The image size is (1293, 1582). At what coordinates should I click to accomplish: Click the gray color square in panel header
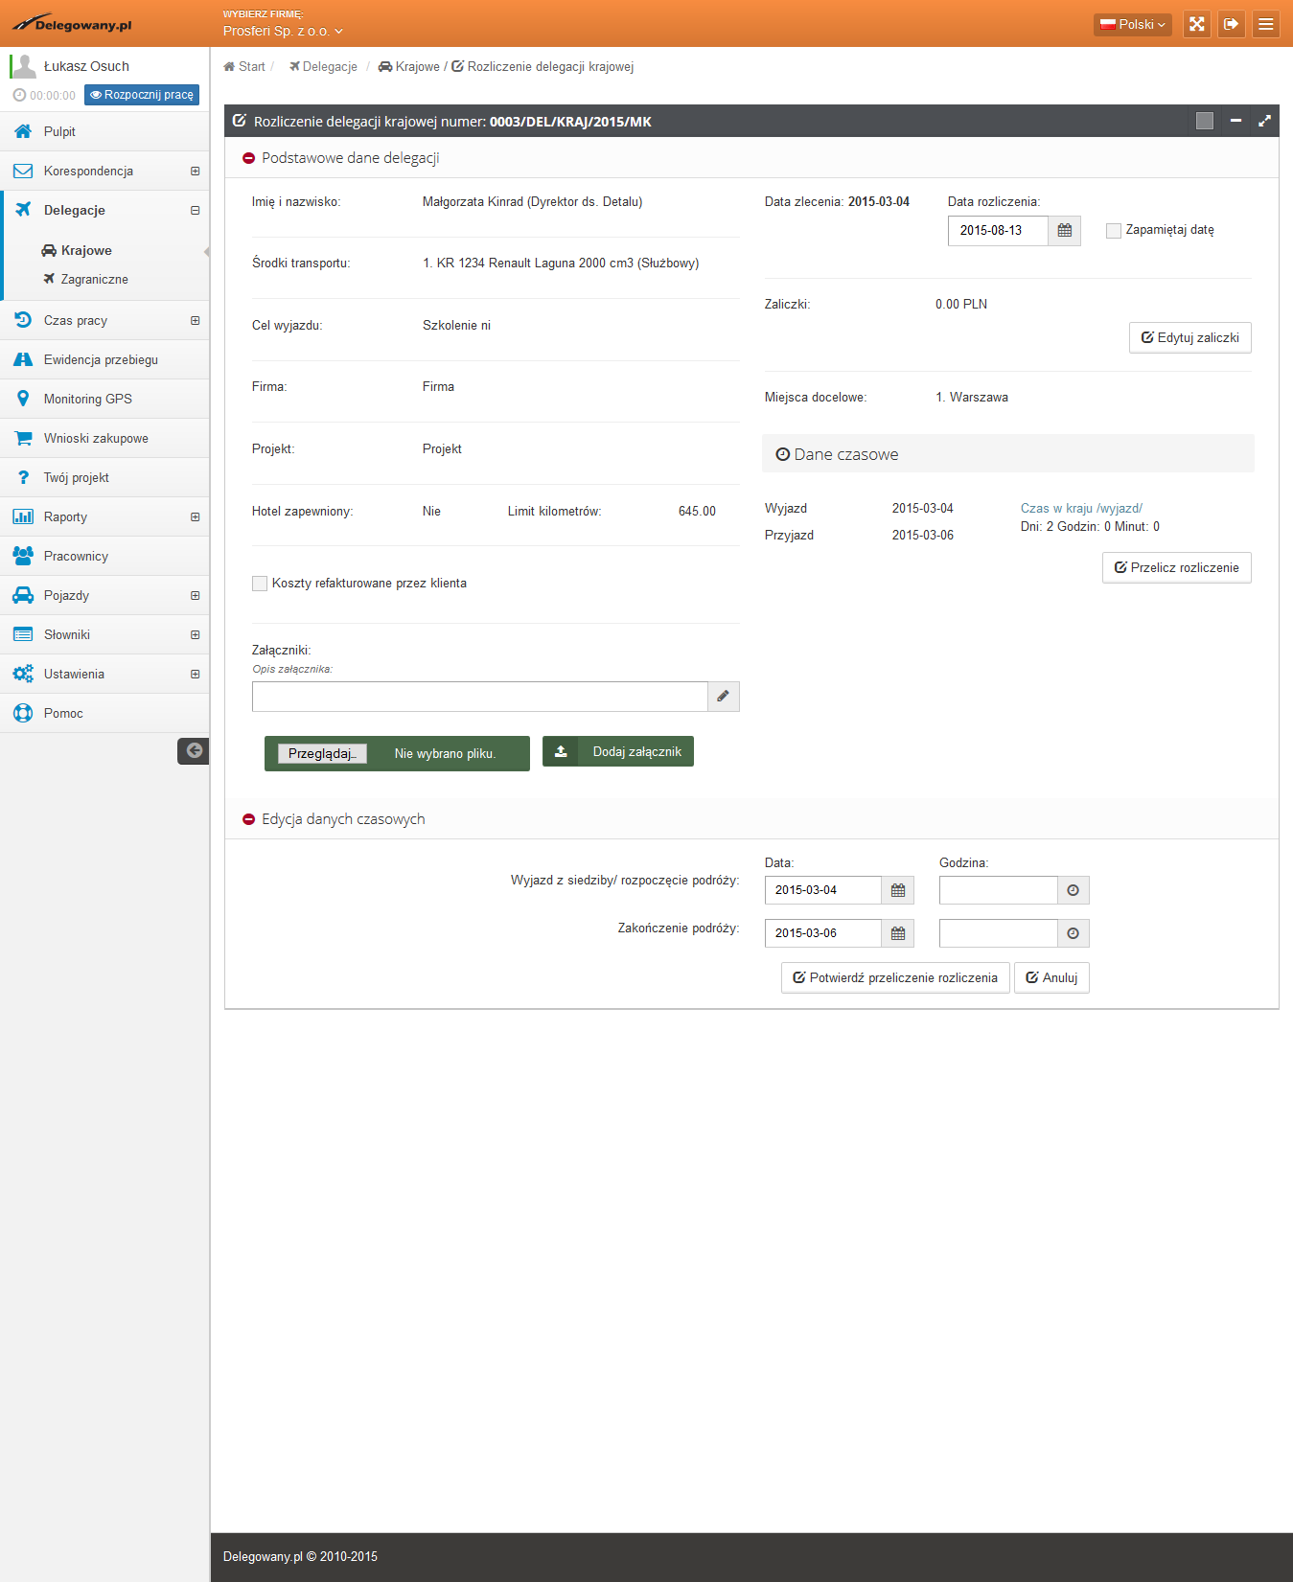coord(1204,121)
